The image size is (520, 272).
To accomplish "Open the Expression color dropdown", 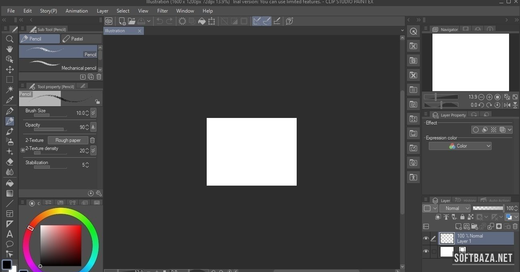I will coord(460,146).
